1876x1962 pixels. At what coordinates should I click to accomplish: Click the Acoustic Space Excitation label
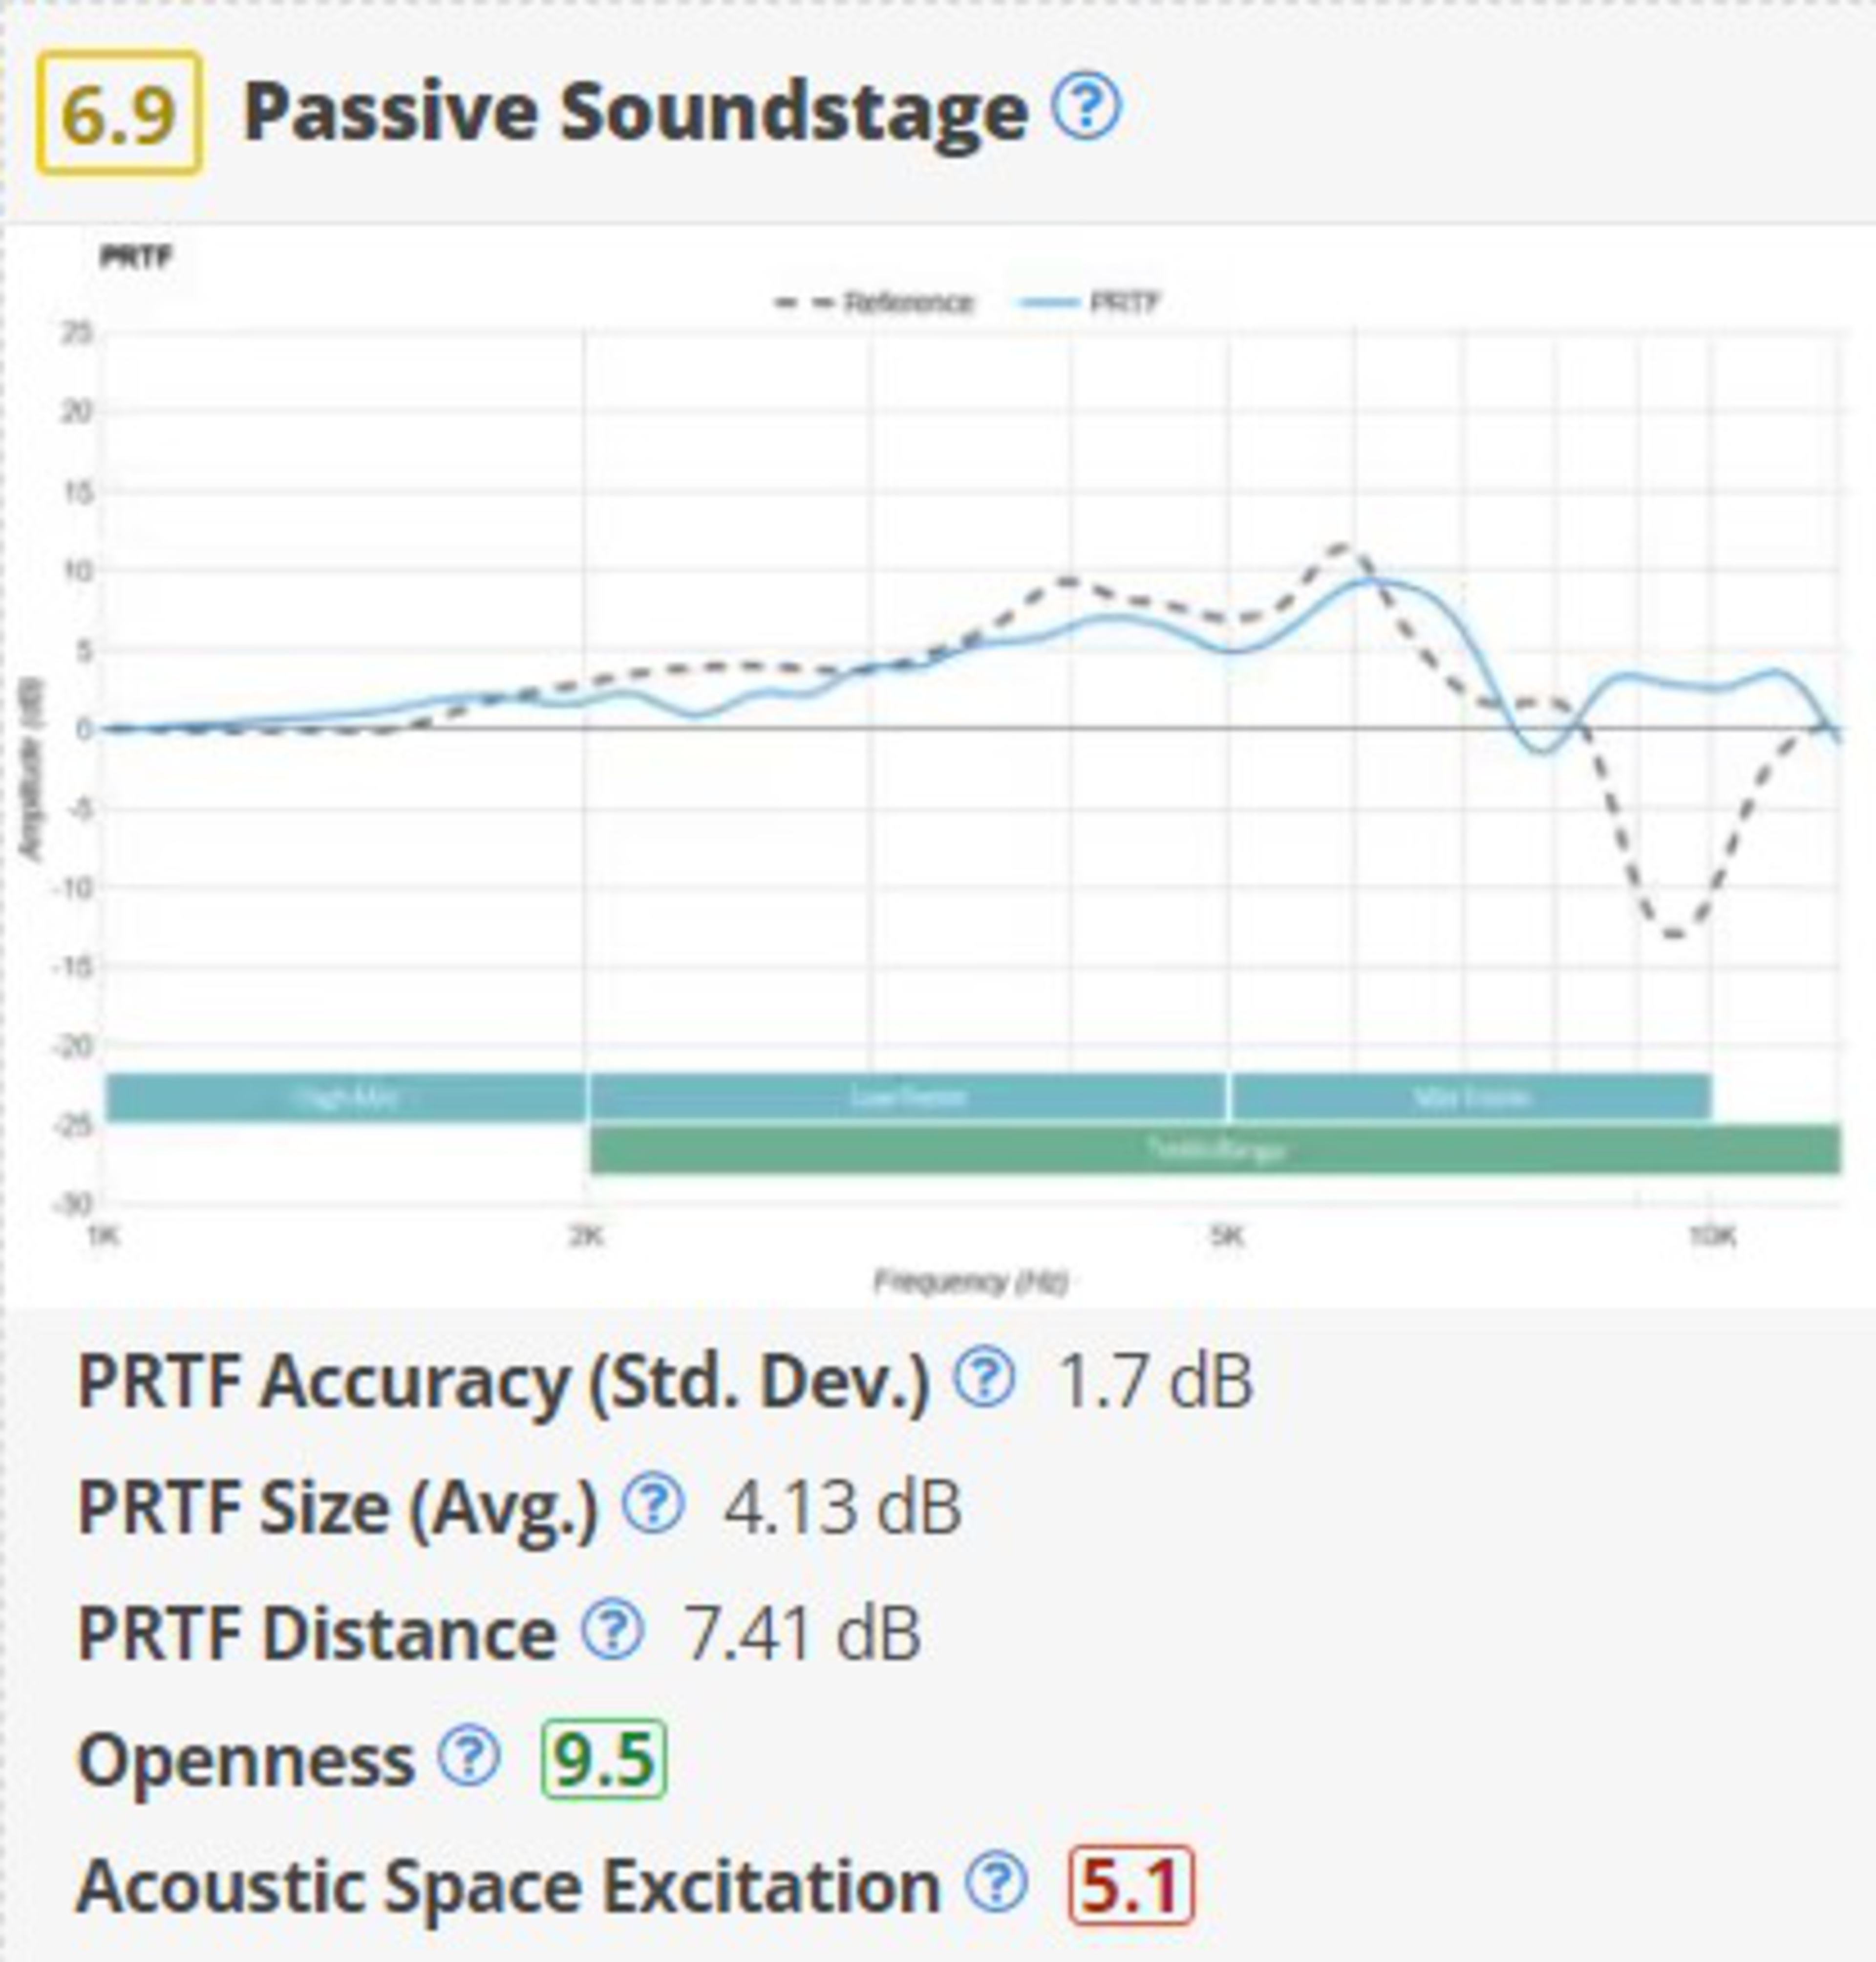click(x=508, y=1885)
